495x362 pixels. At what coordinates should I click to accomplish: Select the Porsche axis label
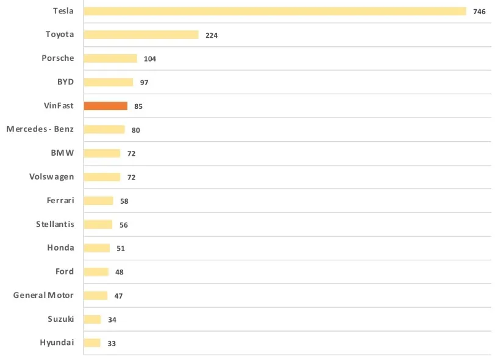tap(58, 58)
